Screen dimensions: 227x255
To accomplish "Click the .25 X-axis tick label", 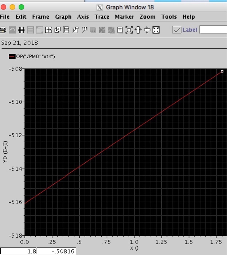I will [52, 242].
